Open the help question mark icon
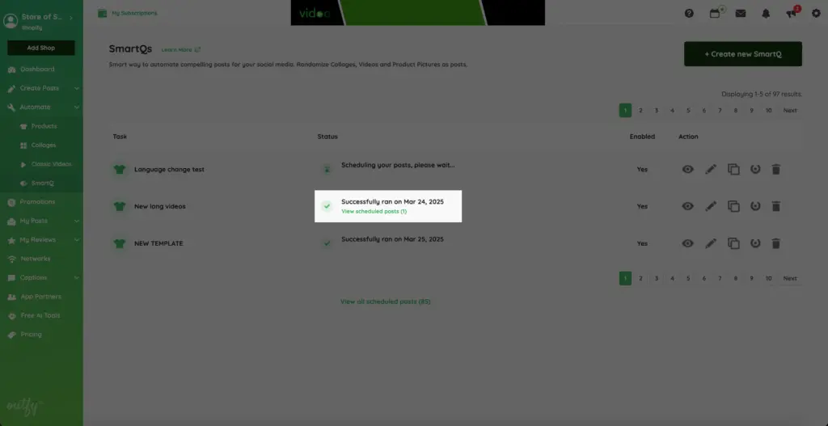The height and width of the screenshot is (426, 828). [689, 13]
